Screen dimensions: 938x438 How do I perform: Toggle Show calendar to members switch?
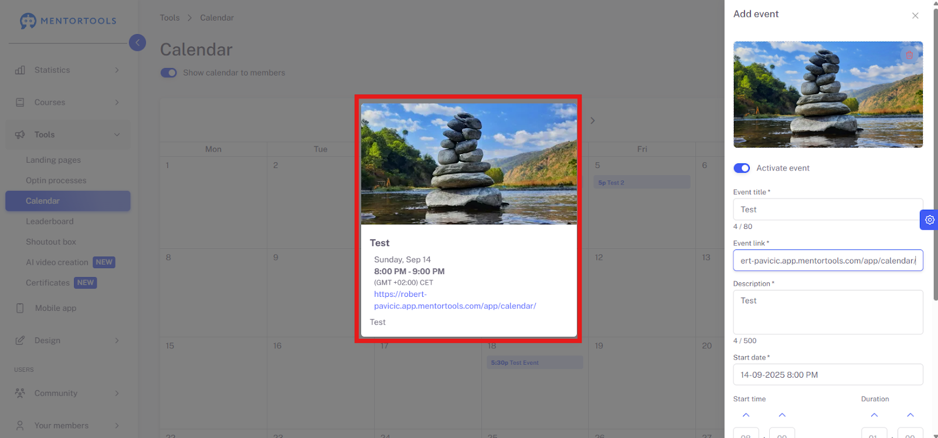(x=169, y=73)
